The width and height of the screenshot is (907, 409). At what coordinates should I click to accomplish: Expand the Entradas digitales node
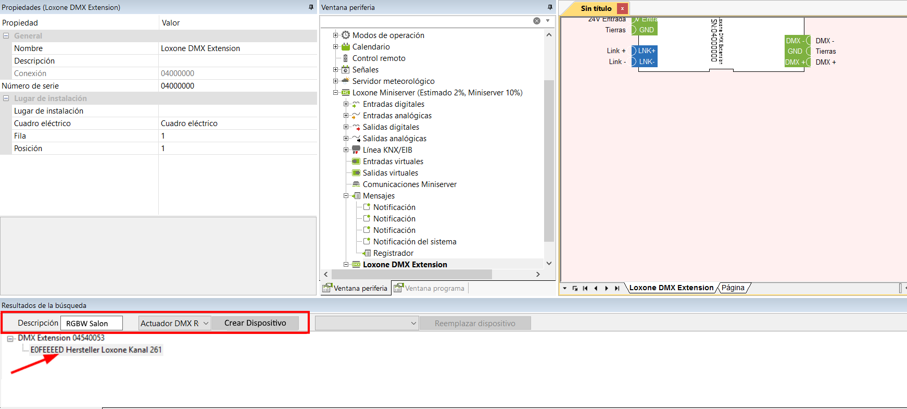coord(346,104)
